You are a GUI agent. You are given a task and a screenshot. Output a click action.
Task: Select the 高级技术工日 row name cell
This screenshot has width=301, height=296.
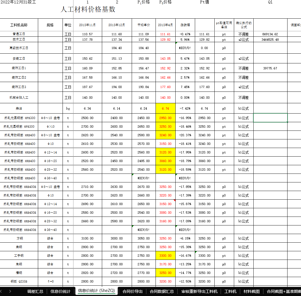point(19,48)
